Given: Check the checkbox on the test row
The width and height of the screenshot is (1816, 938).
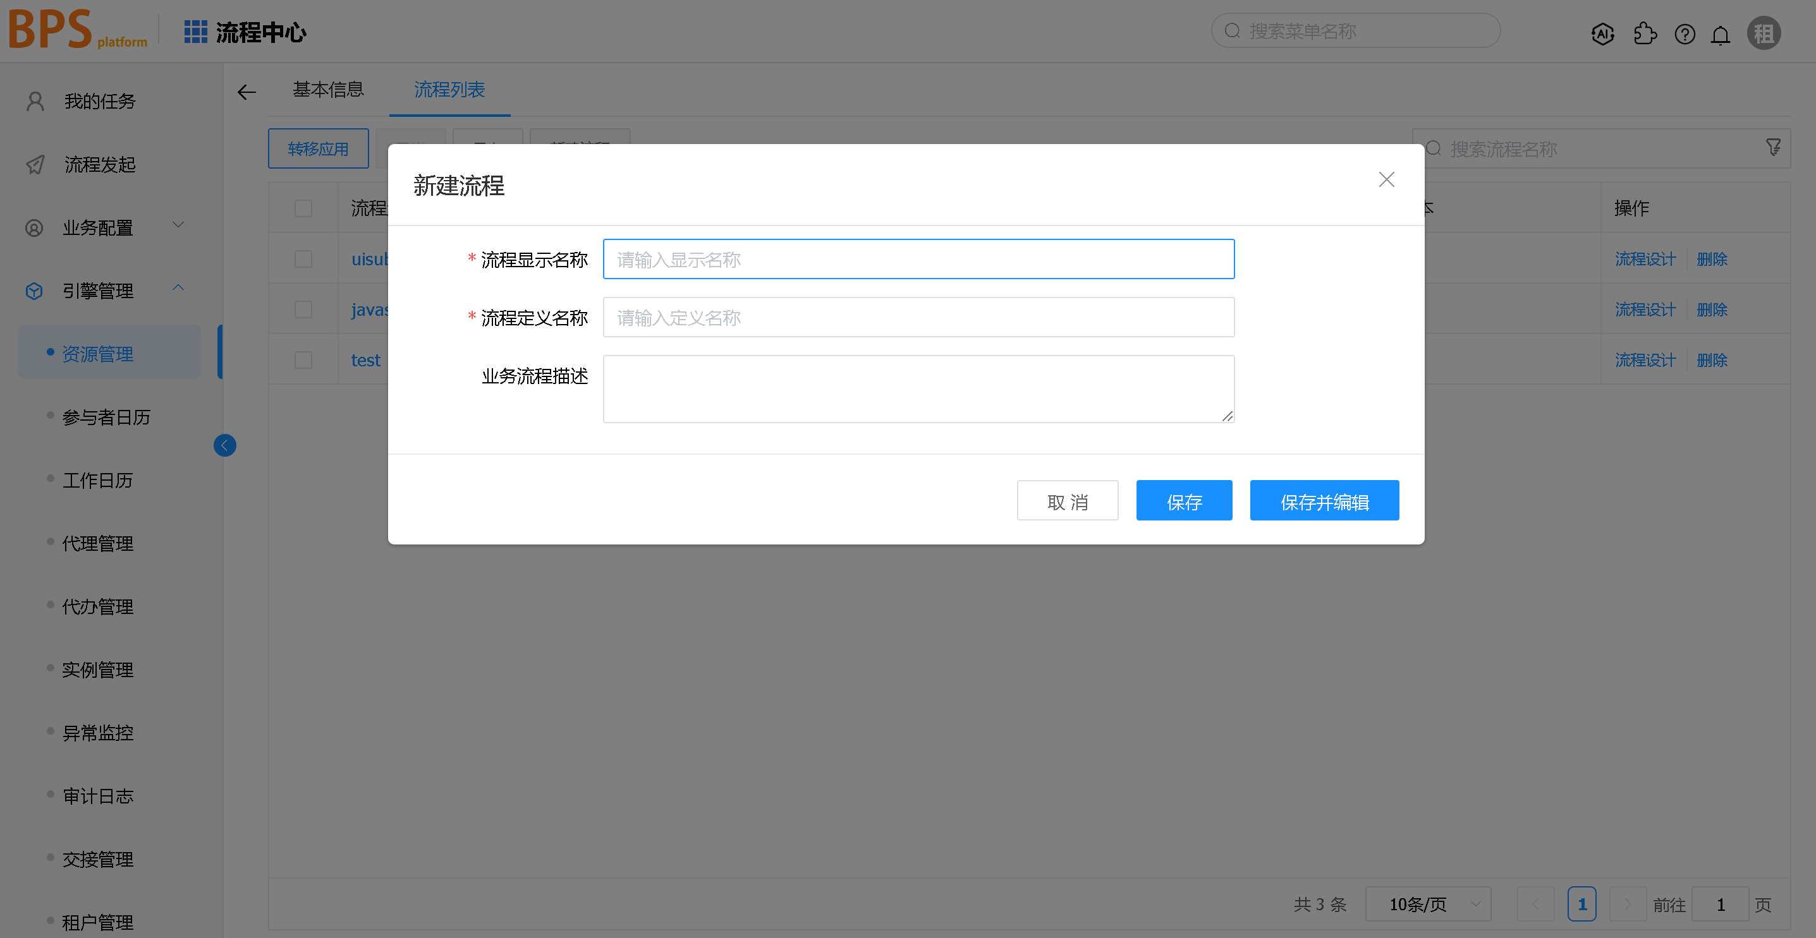Looking at the screenshot, I should [x=303, y=359].
